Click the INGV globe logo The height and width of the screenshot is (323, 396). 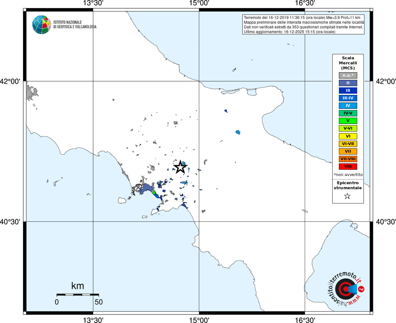tap(41, 25)
